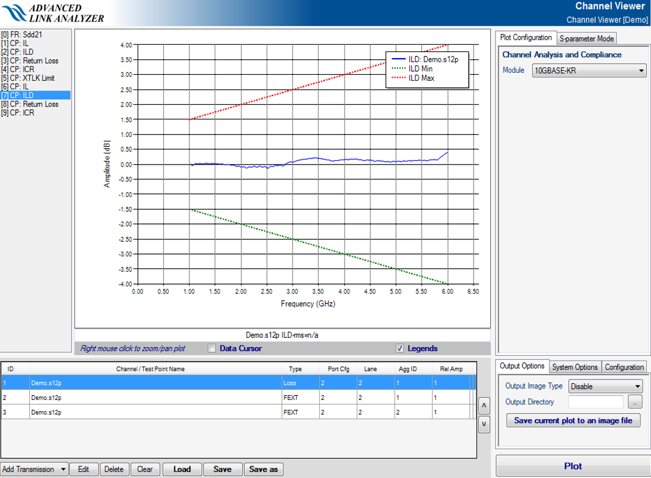Click the move-down arrow button beside table
The width and height of the screenshot is (651, 478).
click(x=483, y=424)
